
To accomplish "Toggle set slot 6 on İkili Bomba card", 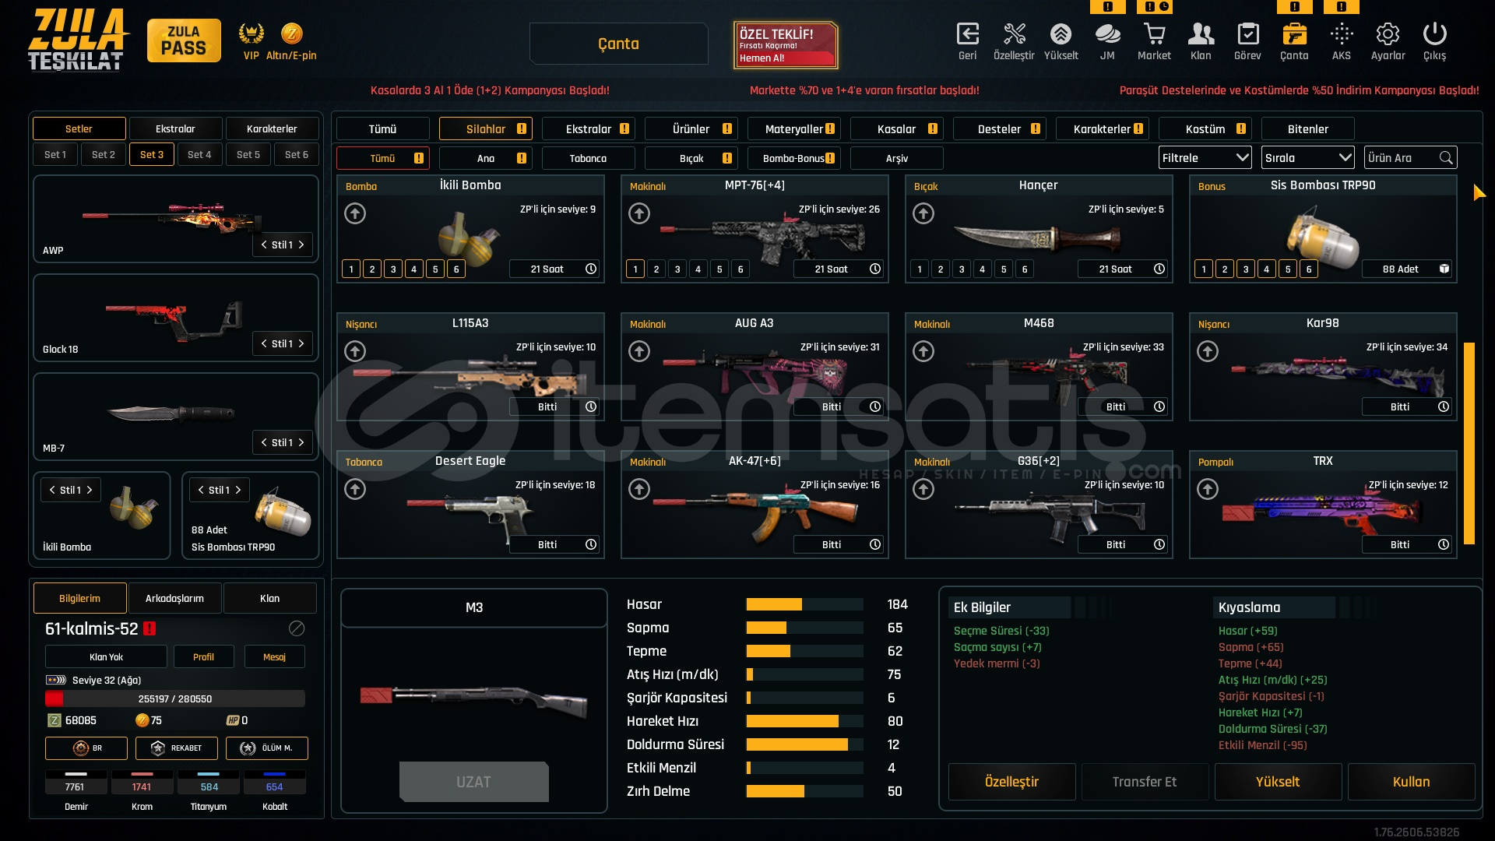I will (x=456, y=269).
